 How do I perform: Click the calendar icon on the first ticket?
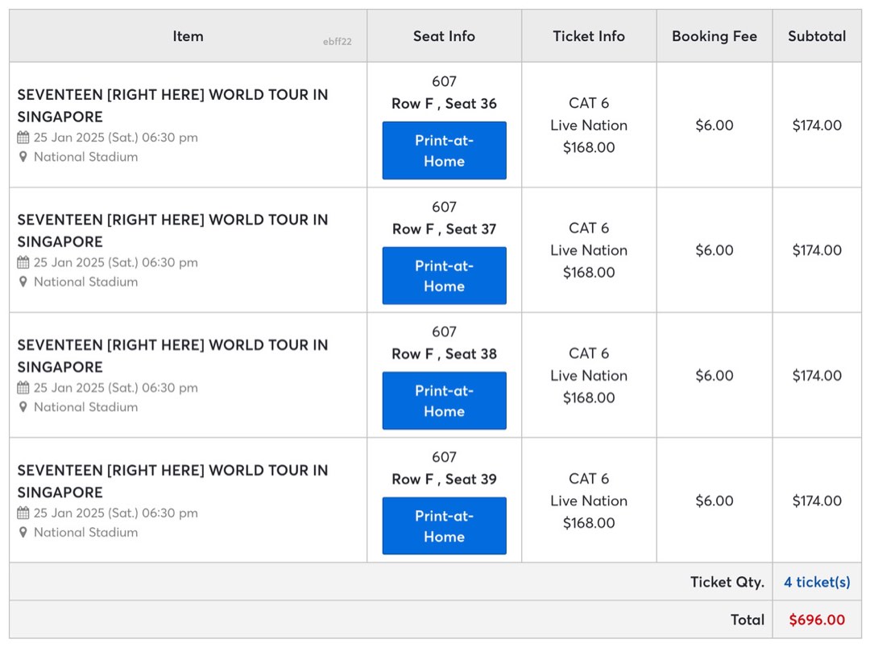coord(24,137)
